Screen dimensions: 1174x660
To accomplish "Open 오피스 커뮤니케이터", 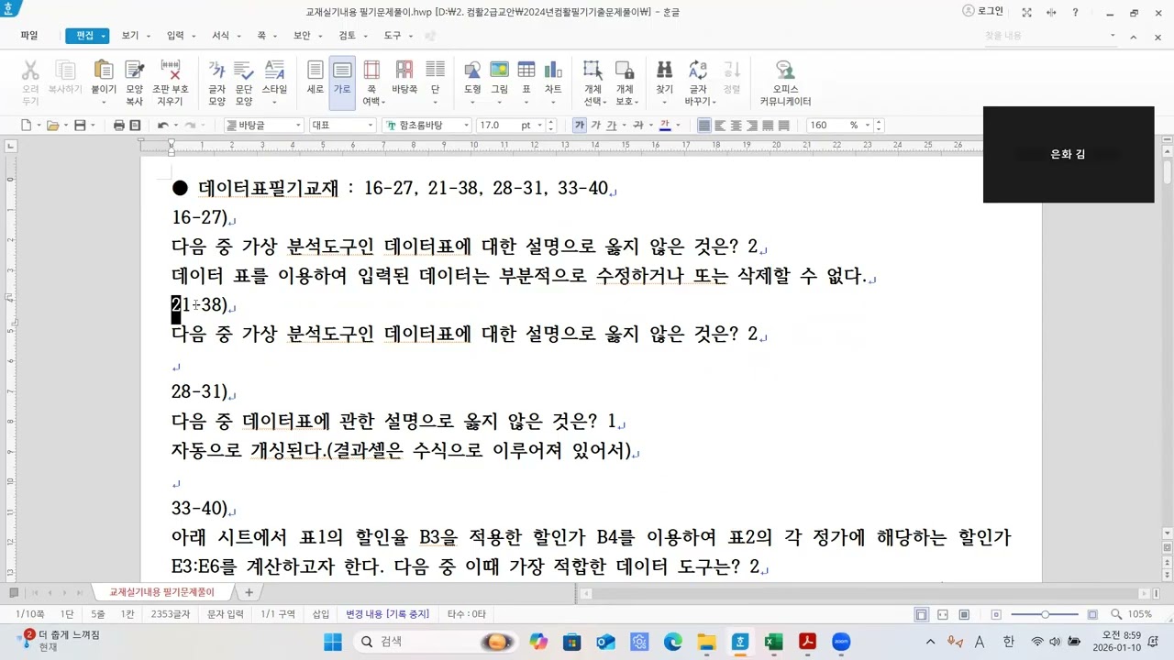I will pos(785,82).
